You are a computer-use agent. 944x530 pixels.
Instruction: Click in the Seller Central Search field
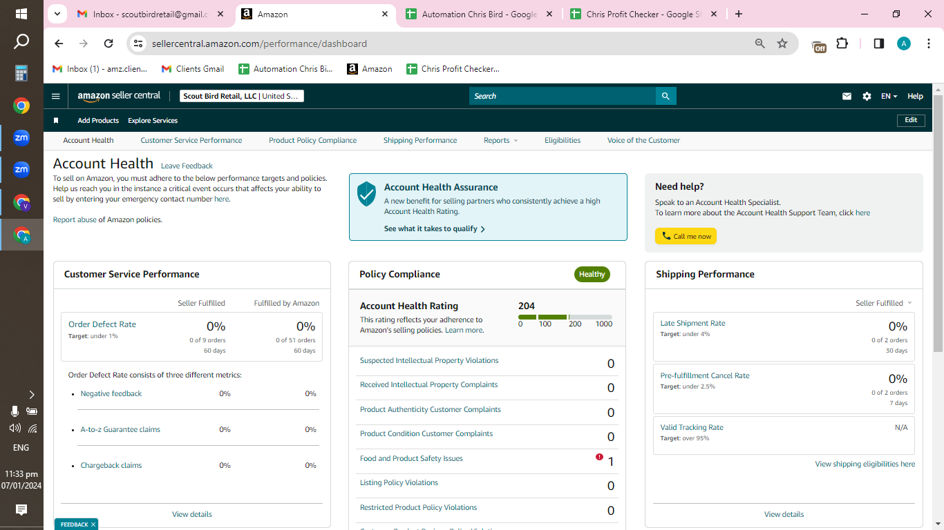click(563, 96)
